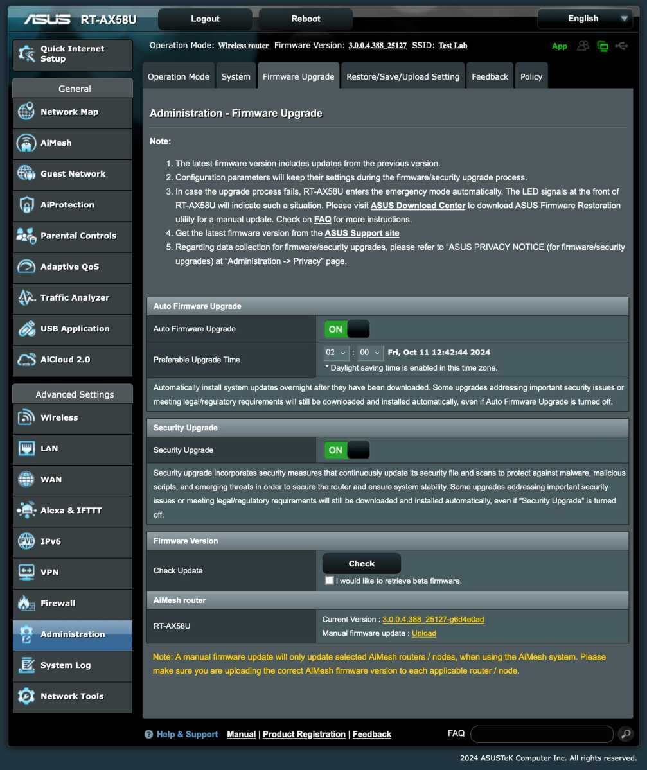Click the Network Tools gear icon

tap(26, 696)
